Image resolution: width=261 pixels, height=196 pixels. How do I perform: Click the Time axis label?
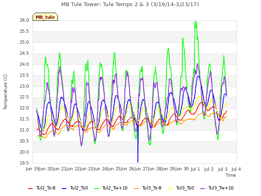[231, 175]
